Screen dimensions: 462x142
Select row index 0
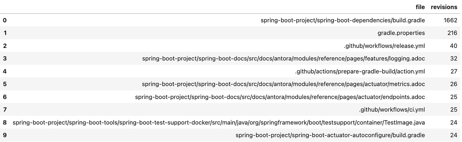tap(5, 20)
